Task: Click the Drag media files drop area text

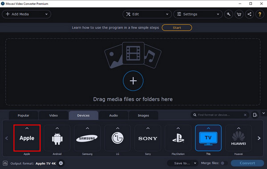Action: point(133,99)
